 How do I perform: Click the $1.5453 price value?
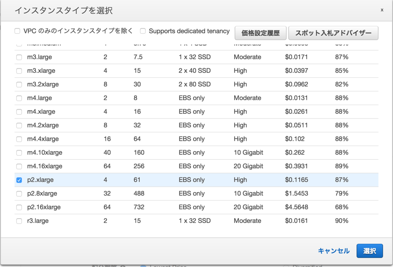click(297, 193)
